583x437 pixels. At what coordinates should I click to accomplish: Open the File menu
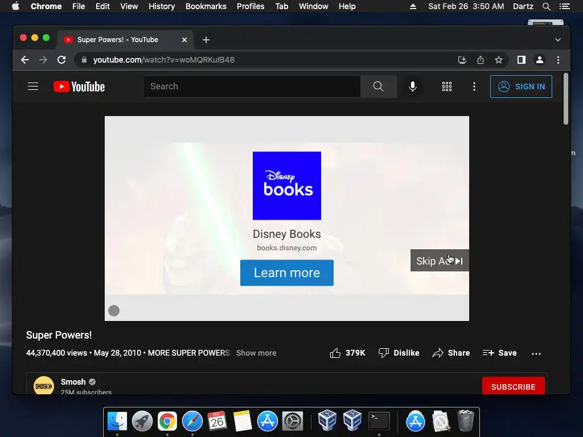[x=79, y=6]
